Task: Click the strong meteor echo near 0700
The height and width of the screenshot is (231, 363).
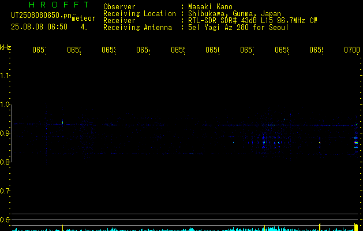Action: pyautogui.click(x=356, y=142)
